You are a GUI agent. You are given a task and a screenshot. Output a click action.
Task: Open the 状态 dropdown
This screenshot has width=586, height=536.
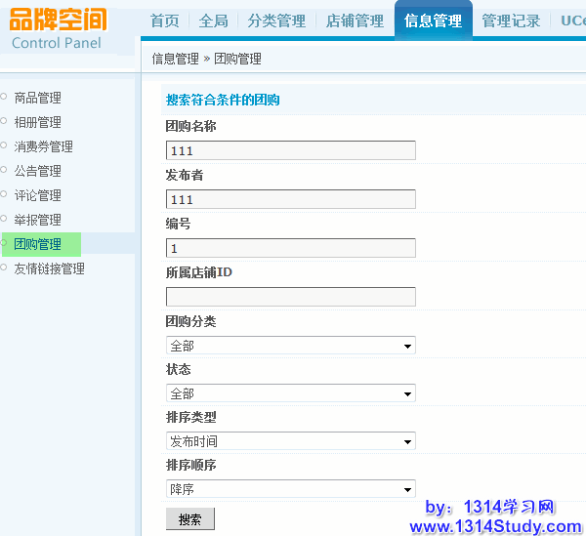(290, 393)
